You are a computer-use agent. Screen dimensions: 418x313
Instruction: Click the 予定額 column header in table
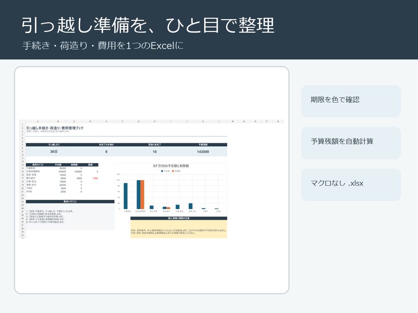click(58, 165)
